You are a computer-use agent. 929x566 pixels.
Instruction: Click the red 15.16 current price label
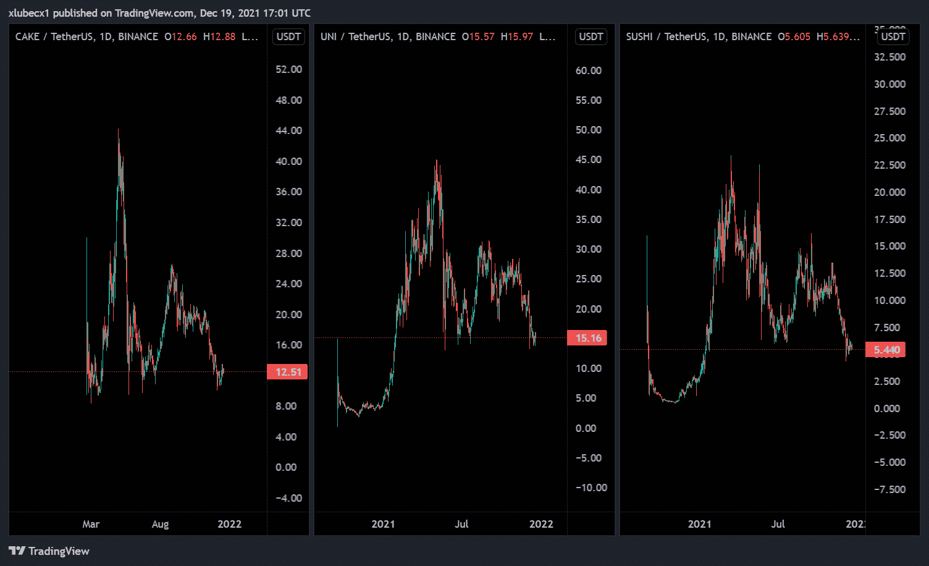point(588,338)
